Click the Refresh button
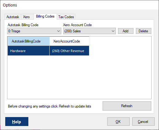159x130 pixels. coord(127,106)
